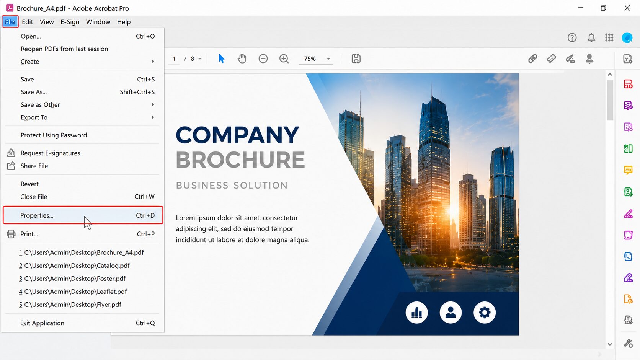640x360 pixels.
Task: Open Properties... from the File menu
Action: click(83, 215)
